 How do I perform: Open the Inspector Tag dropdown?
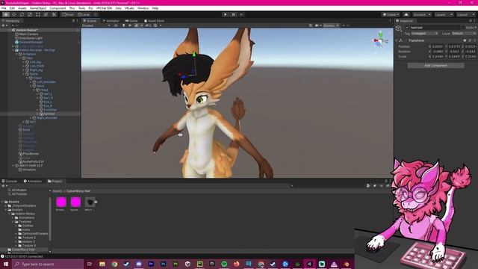424,33
